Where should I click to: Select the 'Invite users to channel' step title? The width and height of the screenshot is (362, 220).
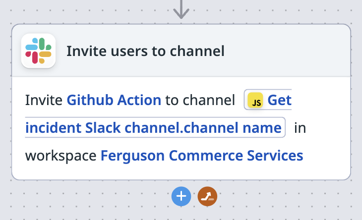coord(145,51)
